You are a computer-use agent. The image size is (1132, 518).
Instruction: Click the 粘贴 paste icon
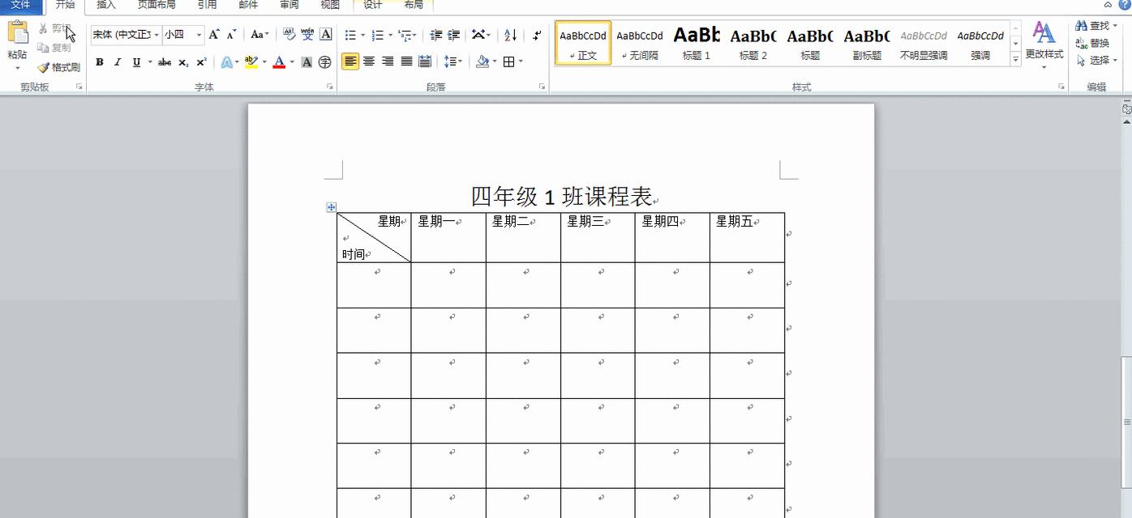[x=17, y=33]
